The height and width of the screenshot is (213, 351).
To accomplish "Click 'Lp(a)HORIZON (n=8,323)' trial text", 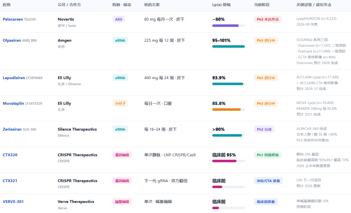I will (316, 19).
